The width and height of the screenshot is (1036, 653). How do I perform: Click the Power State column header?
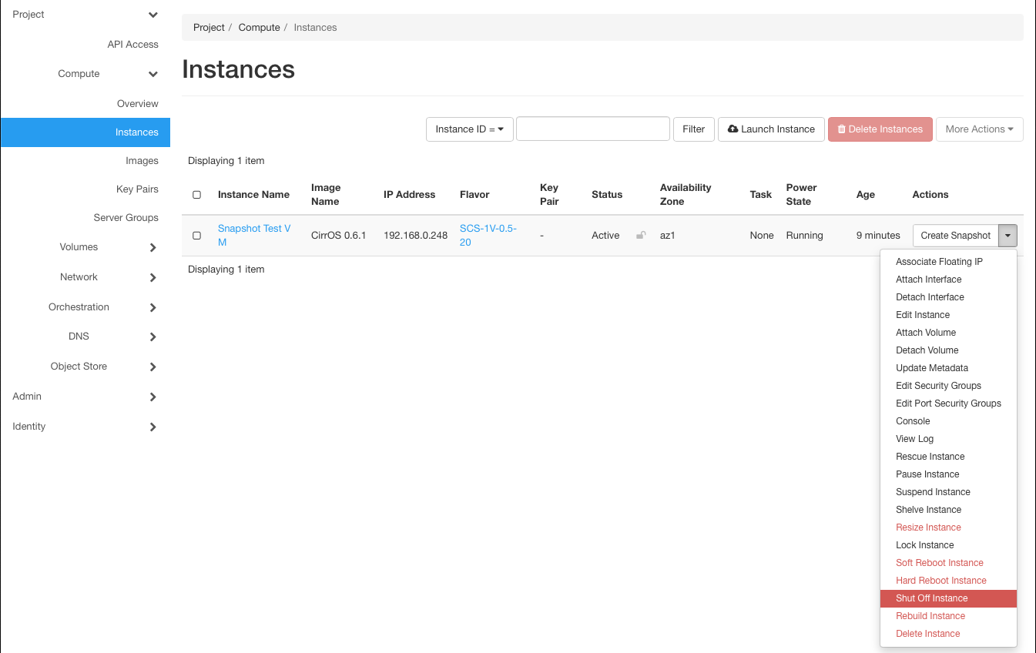802,195
